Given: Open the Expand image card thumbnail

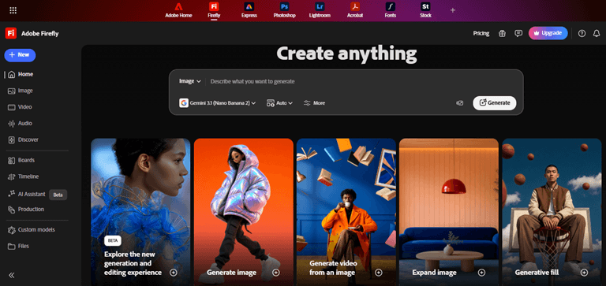Looking at the screenshot, I should click(x=449, y=212).
